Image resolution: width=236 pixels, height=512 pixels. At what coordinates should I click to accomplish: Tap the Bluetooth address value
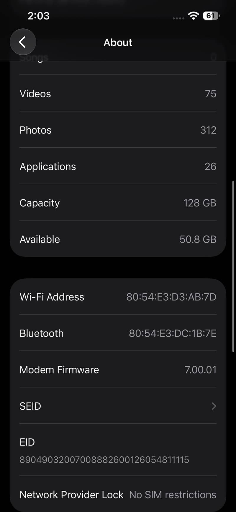pos(173,333)
